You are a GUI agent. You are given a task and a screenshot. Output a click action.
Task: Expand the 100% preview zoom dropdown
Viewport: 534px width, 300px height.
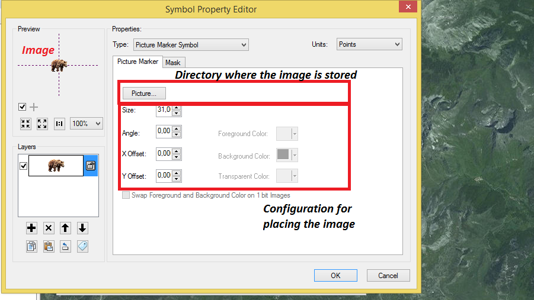pos(86,124)
